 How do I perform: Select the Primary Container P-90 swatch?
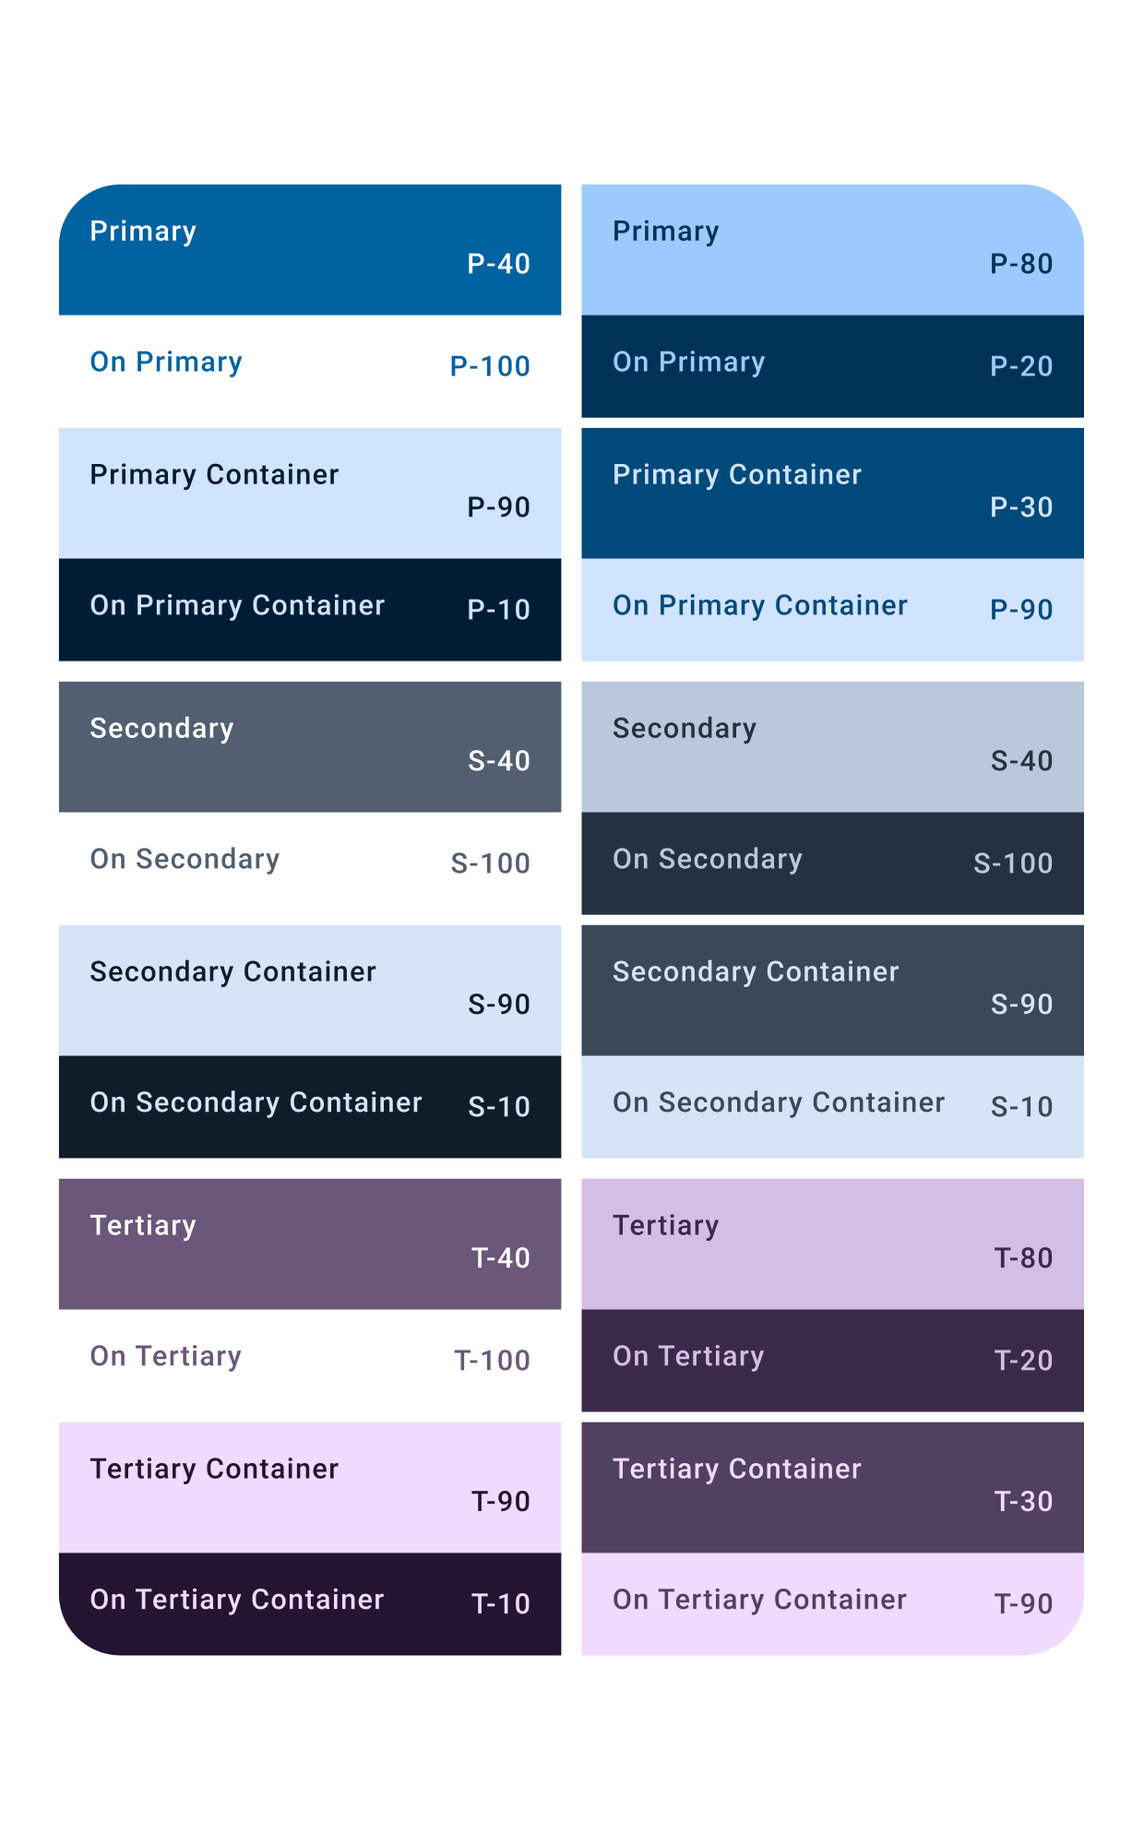310,493
